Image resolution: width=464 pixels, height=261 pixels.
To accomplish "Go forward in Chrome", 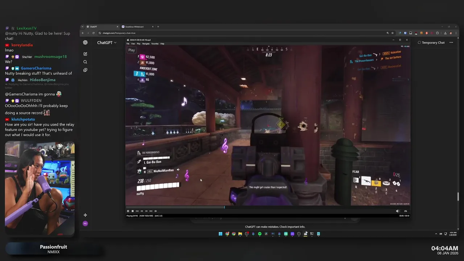I will tap(88, 33).
